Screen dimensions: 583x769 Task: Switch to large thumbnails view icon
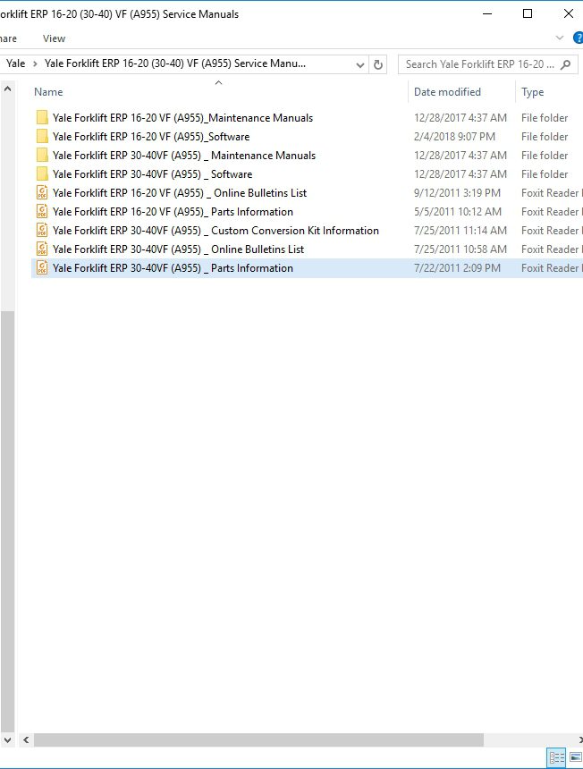click(575, 757)
